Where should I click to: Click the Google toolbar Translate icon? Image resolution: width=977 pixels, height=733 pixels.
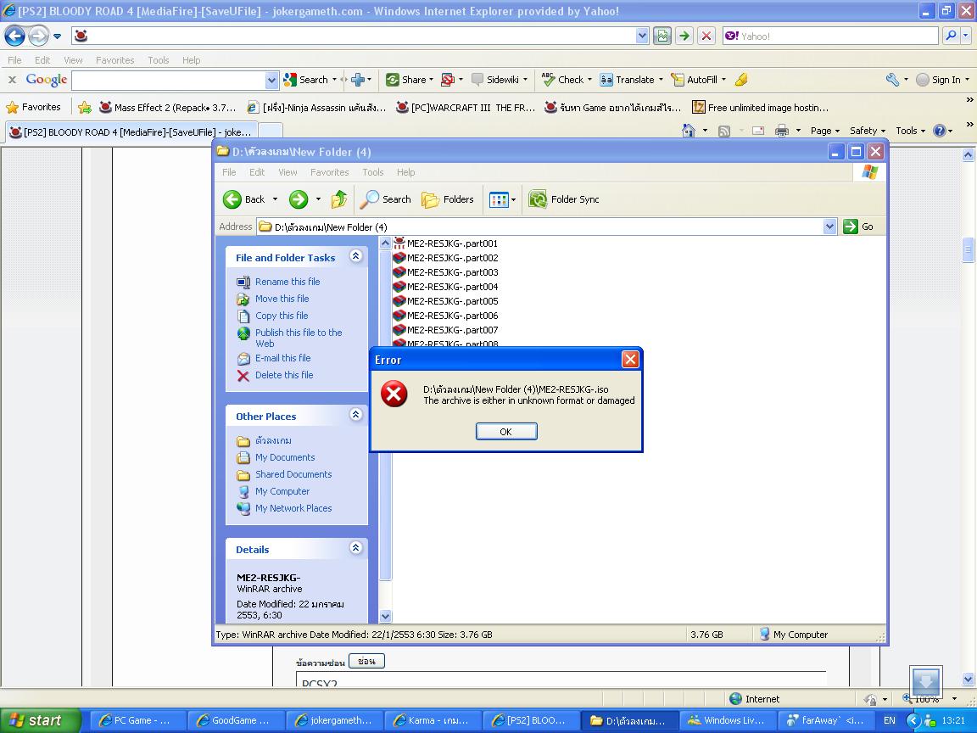606,80
